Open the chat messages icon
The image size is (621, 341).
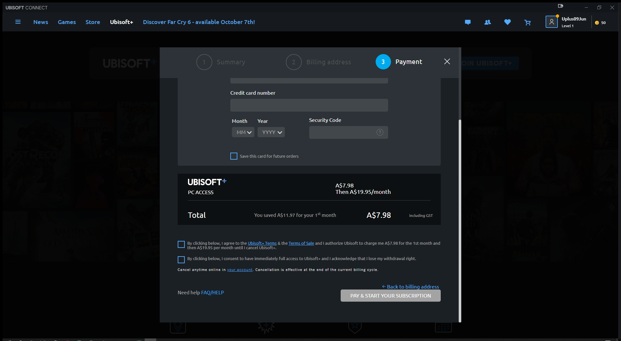[x=468, y=22]
